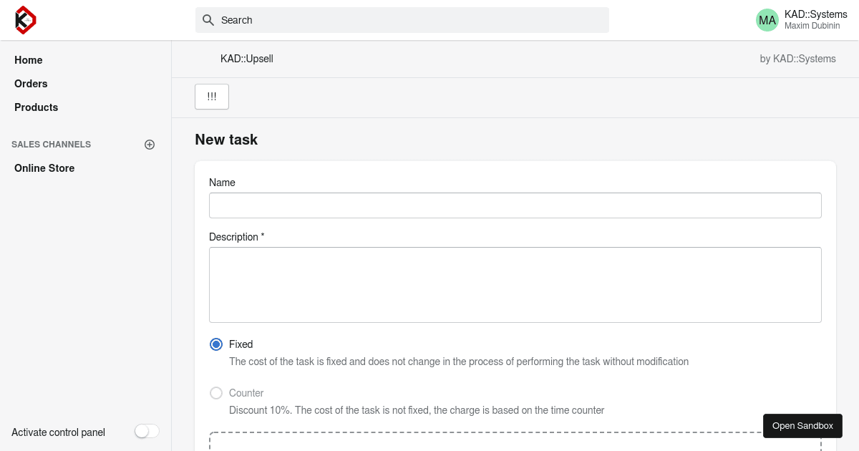Image resolution: width=859 pixels, height=451 pixels.
Task: Click the magnifying glass search icon
Action: point(208,20)
